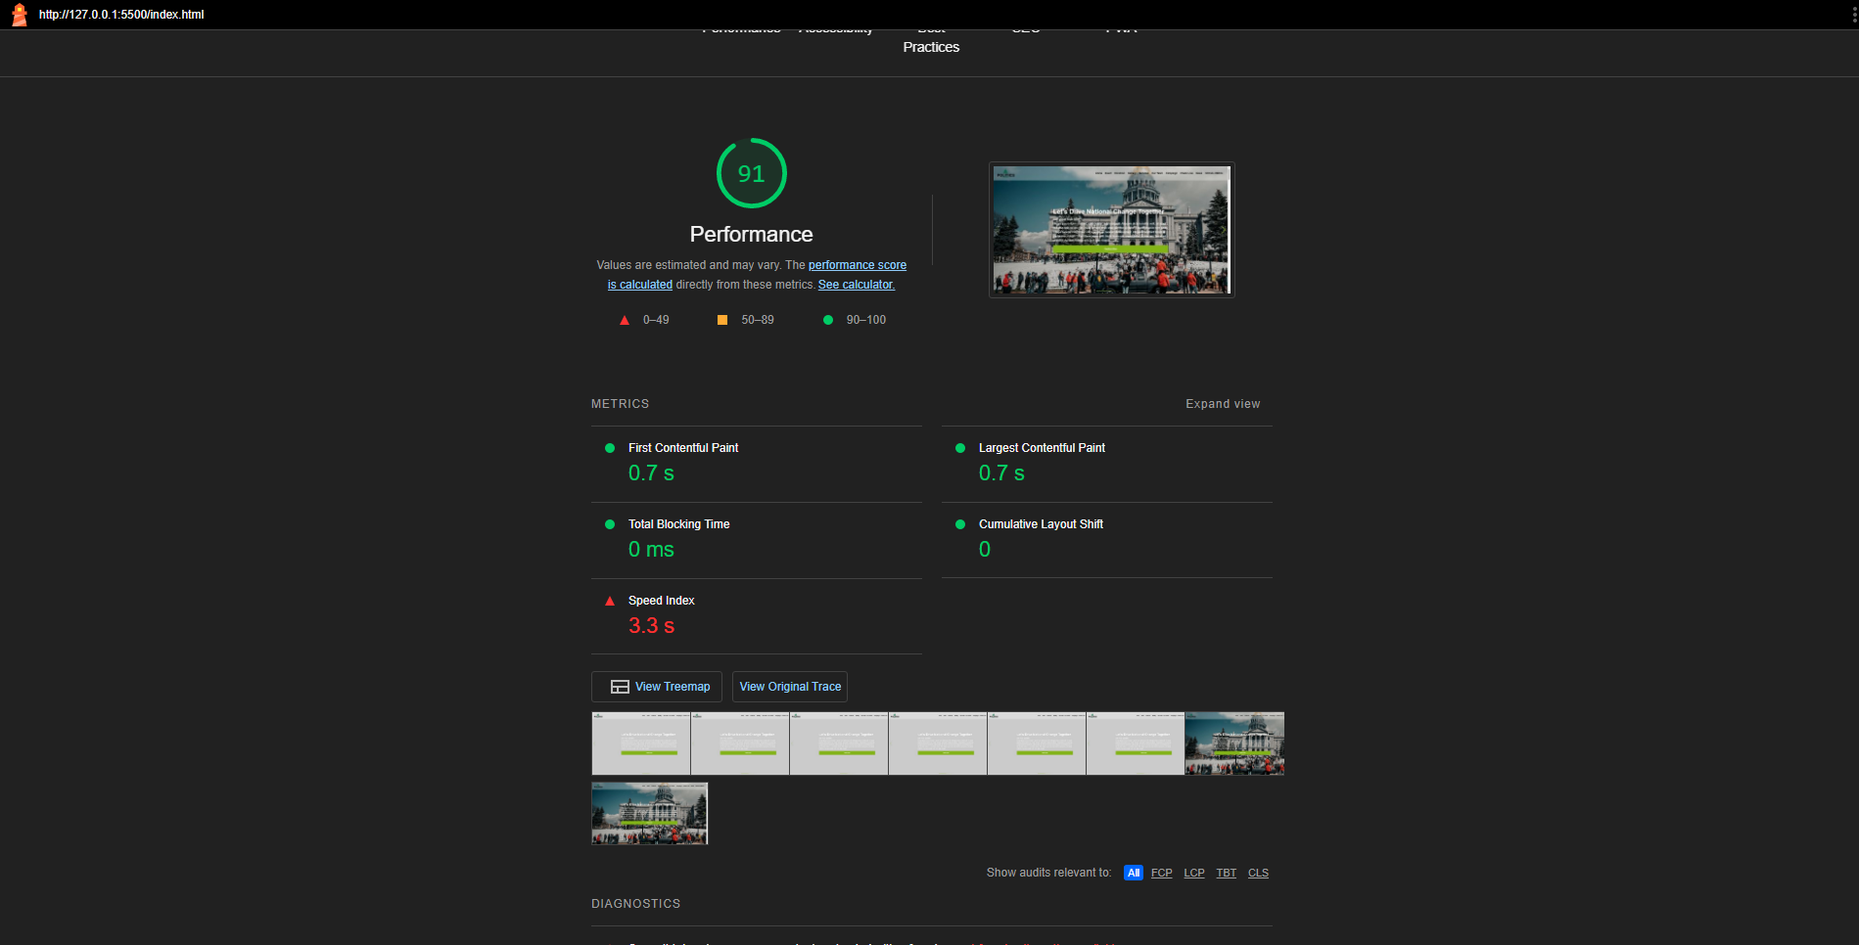Filter audits relevant to TBT

[1226, 873]
